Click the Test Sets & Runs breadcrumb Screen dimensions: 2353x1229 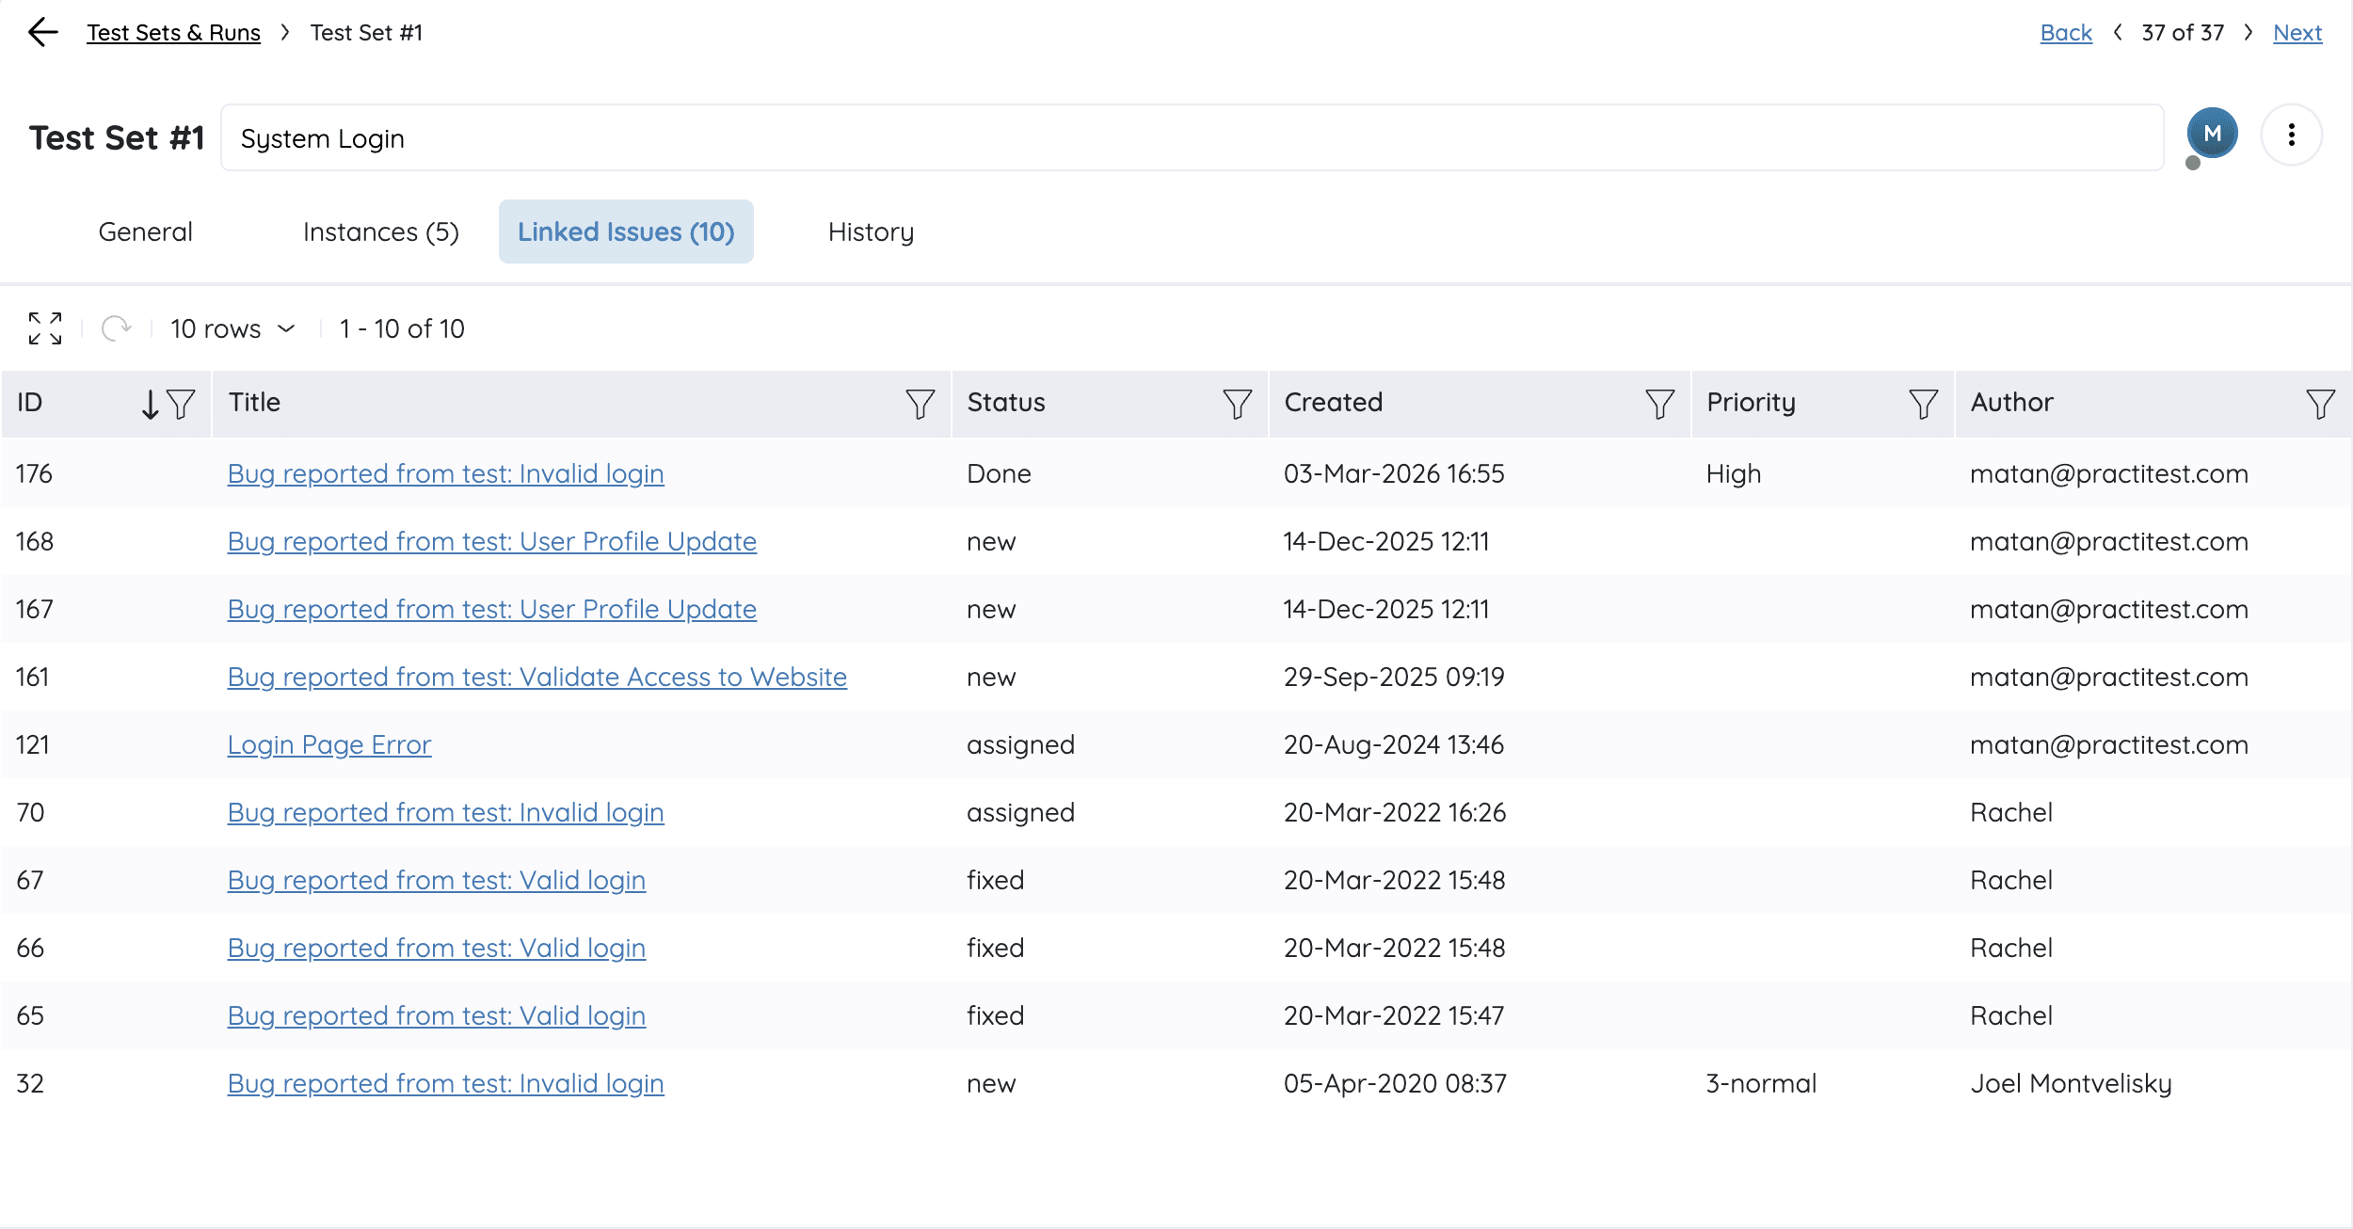point(173,33)
